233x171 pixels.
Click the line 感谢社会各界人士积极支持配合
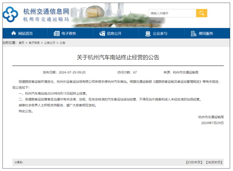click(58, 106)
